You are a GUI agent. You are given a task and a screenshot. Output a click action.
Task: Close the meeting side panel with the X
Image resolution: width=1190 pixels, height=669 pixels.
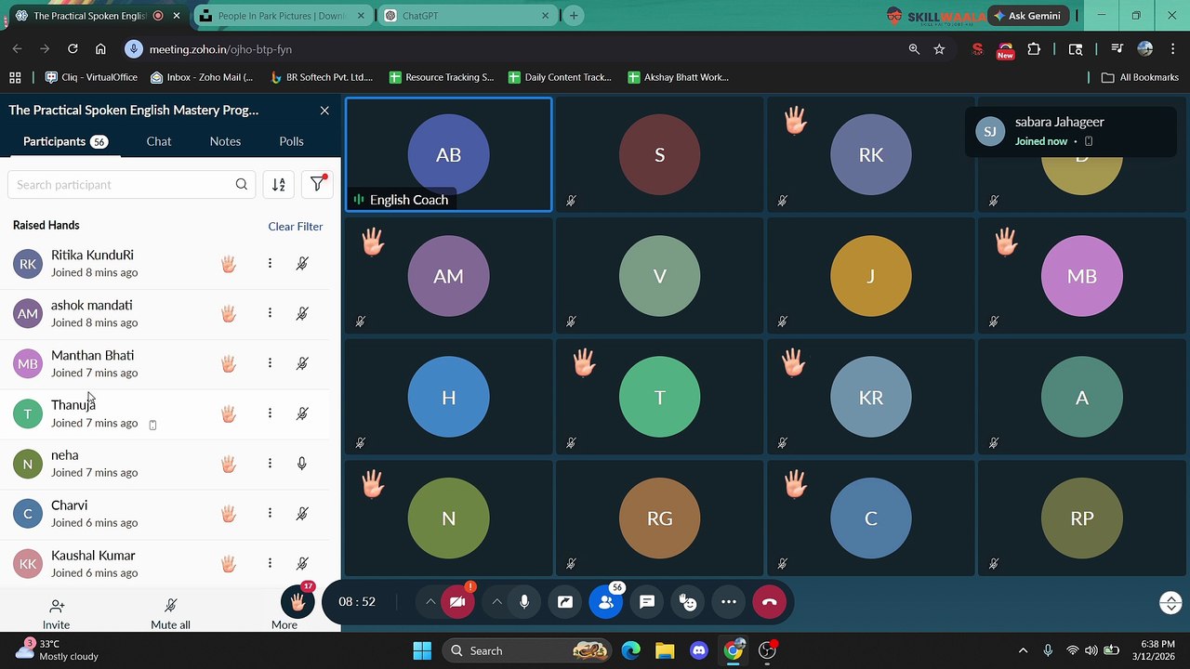tap(324, 111)
